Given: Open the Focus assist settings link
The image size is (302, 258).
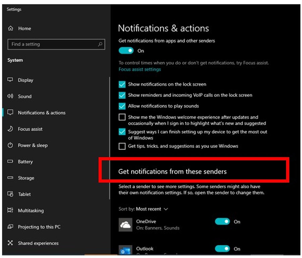Looking at the screenshot, I should pyautogui.click(x=140, y=69).
